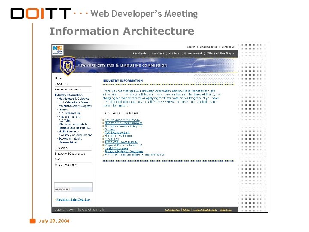Click the TLC shield badge emblem
Image resolution: width=309 pixels, height=232 pixels.
click(68, 66)
